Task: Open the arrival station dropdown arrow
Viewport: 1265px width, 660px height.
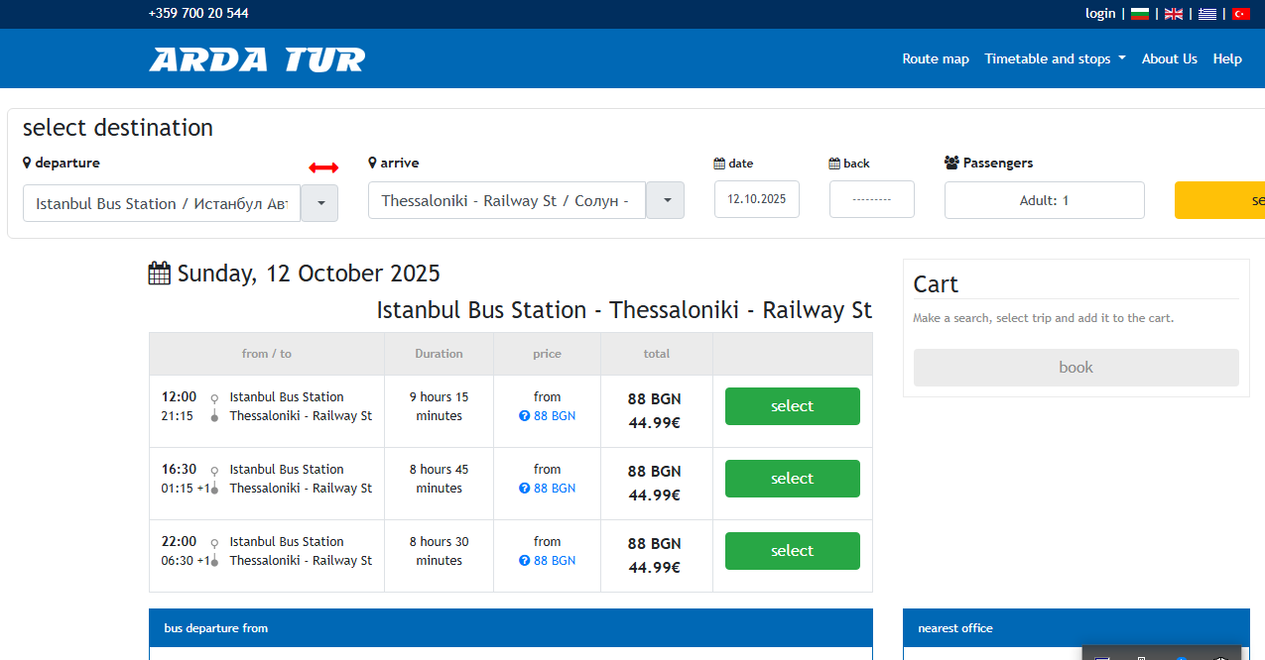Action: coord(666,200)
